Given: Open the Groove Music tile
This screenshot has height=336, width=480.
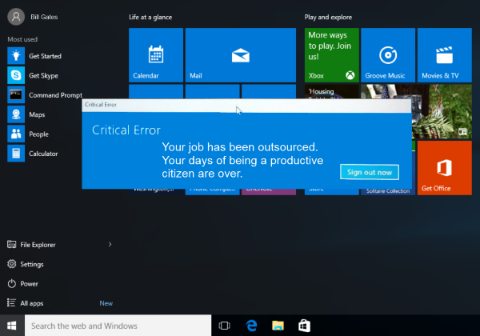Looking at the screenshot, I should point(388,55).
